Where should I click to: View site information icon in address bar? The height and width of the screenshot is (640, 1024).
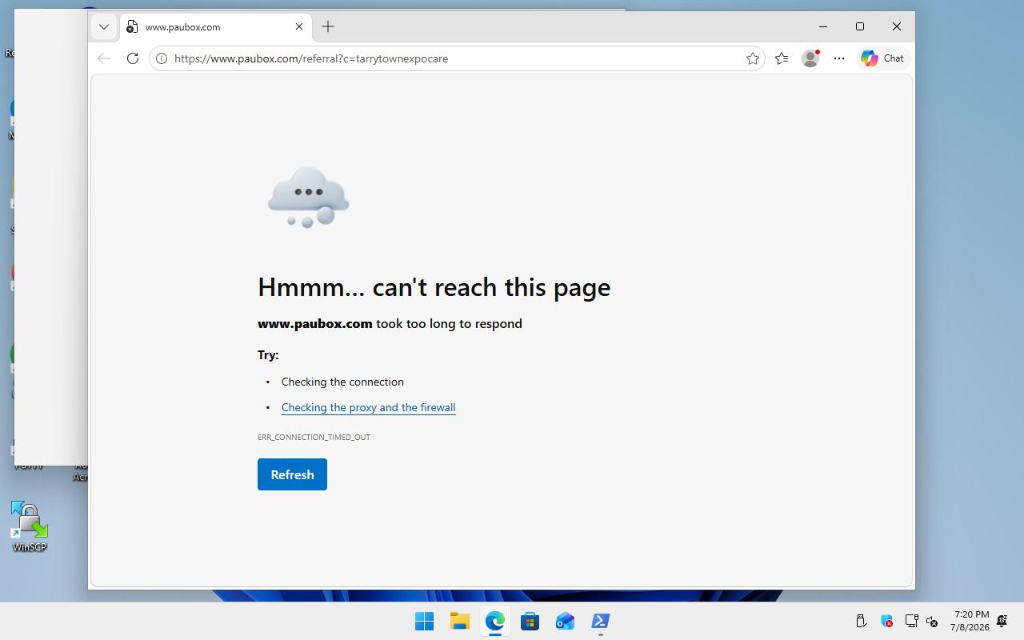pos(161,58)
